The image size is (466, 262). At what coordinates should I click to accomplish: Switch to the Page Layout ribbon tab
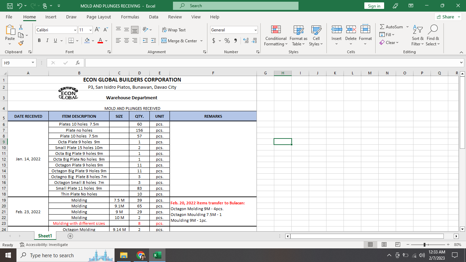[99, 17]
